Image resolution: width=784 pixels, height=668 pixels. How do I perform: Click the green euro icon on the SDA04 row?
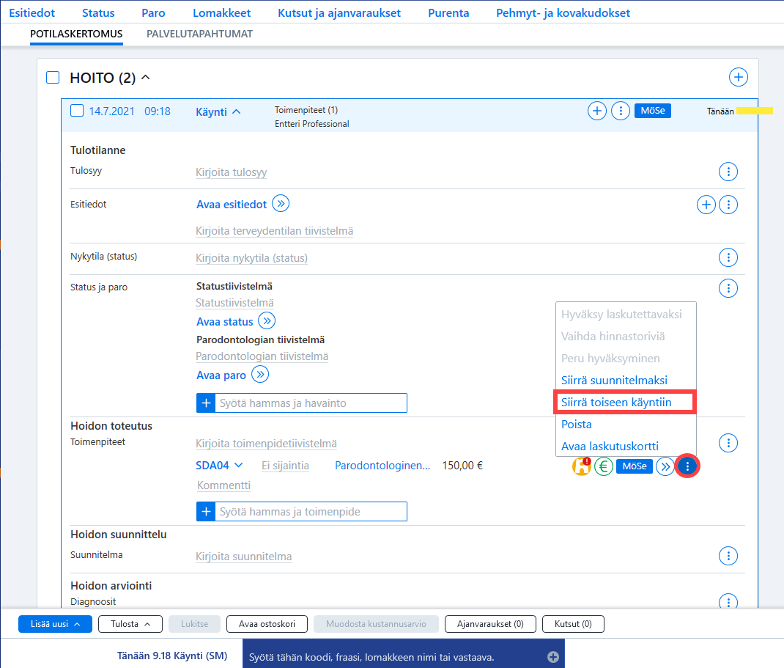click(x=604, y=466)
